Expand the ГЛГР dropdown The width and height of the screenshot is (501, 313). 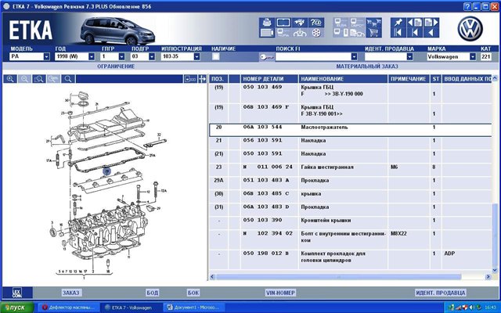point(121,57)
